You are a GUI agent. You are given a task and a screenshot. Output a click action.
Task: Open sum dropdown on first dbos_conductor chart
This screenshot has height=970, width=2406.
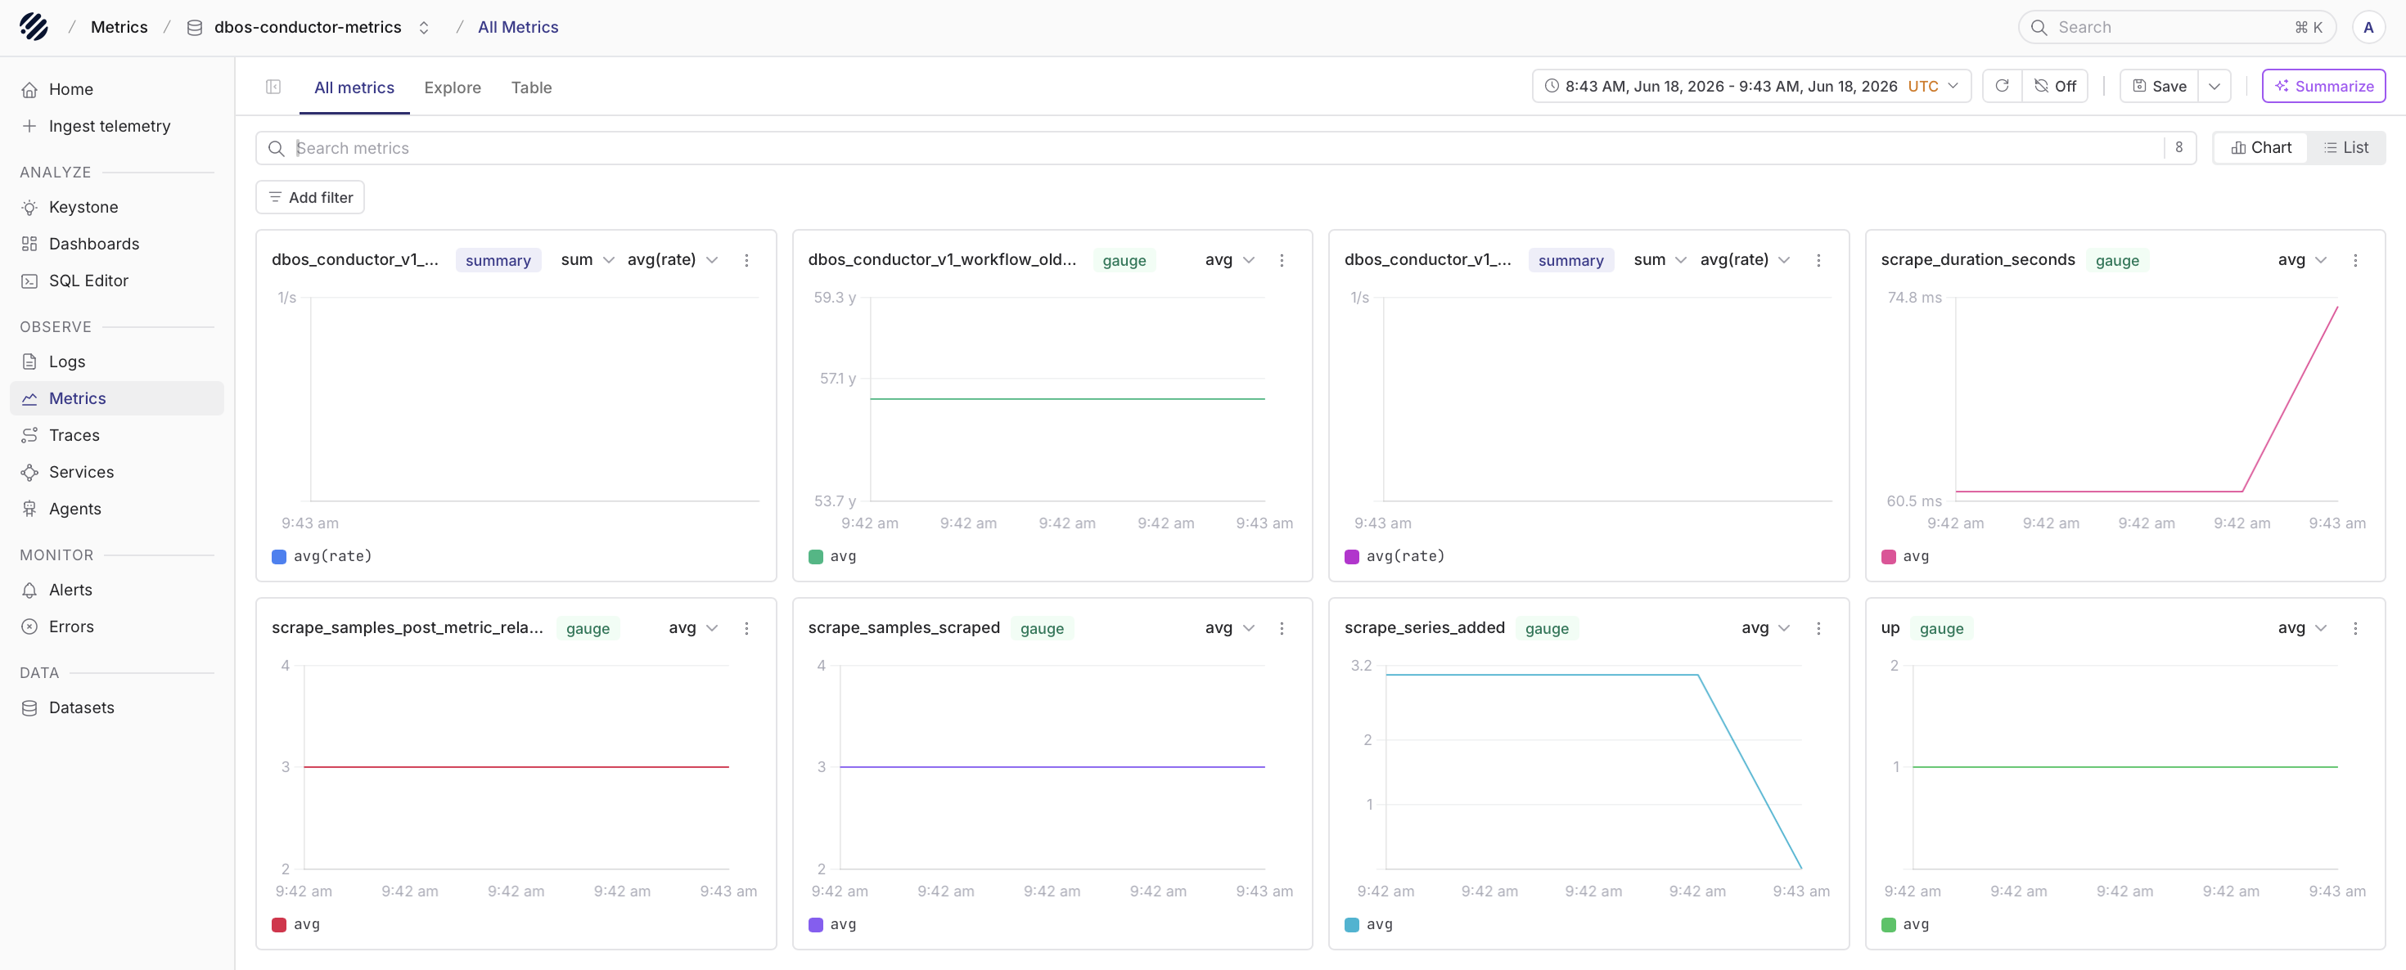[587, 259]
